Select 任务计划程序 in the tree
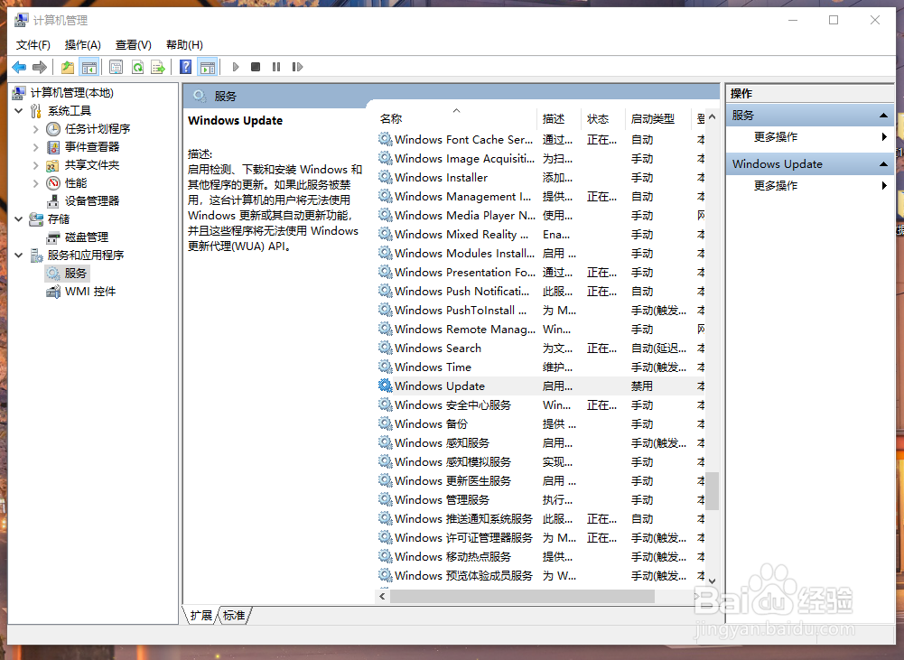 98,128
